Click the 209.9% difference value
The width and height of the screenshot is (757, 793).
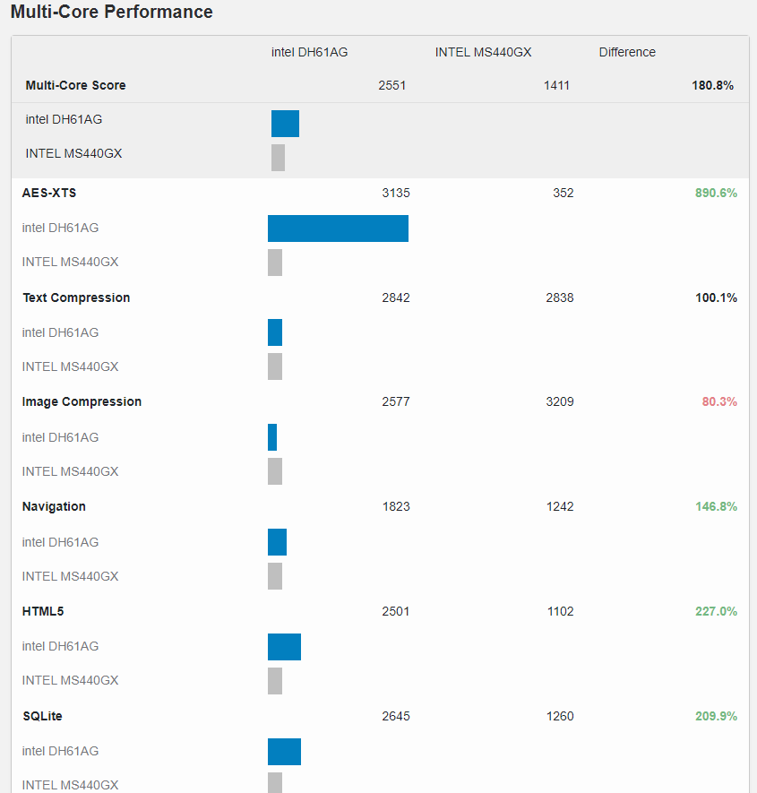click(716, 716)
